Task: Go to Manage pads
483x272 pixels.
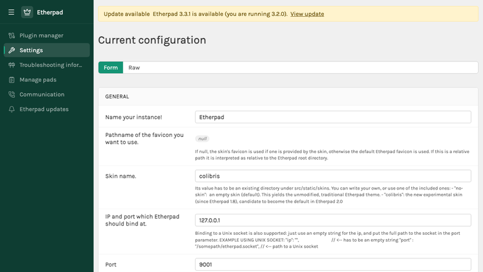Action: 47,80
